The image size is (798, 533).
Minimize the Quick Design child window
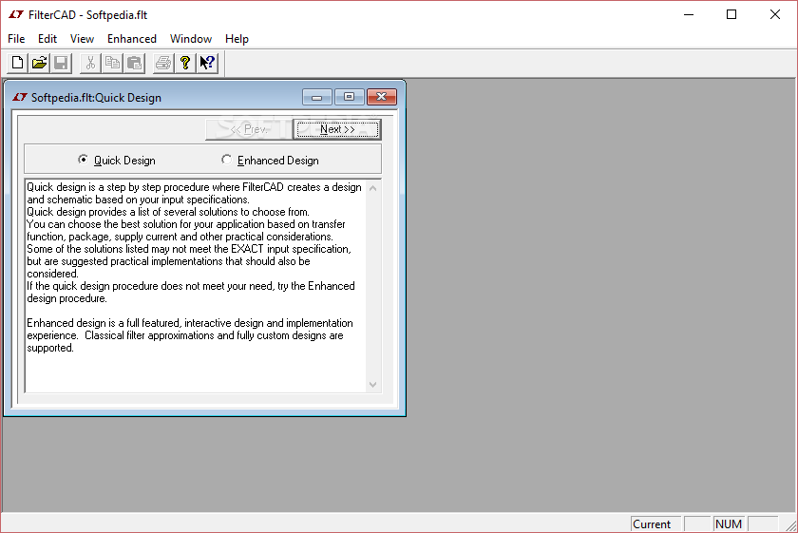pyautogui.click(x=317, y=97)
